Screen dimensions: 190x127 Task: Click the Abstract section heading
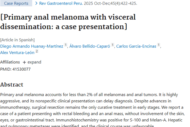(12, 85)
